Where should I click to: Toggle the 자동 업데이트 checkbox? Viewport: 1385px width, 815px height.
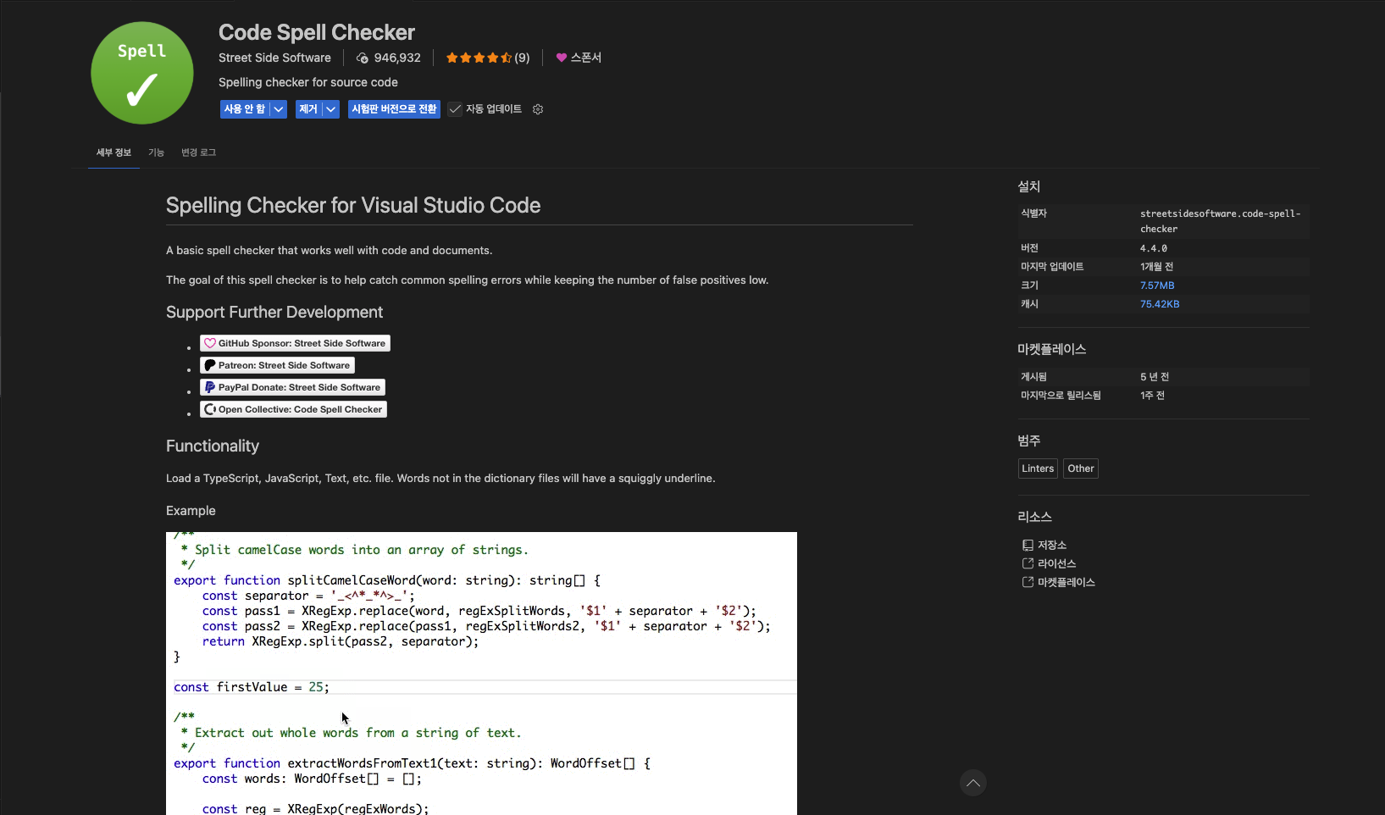455,108
